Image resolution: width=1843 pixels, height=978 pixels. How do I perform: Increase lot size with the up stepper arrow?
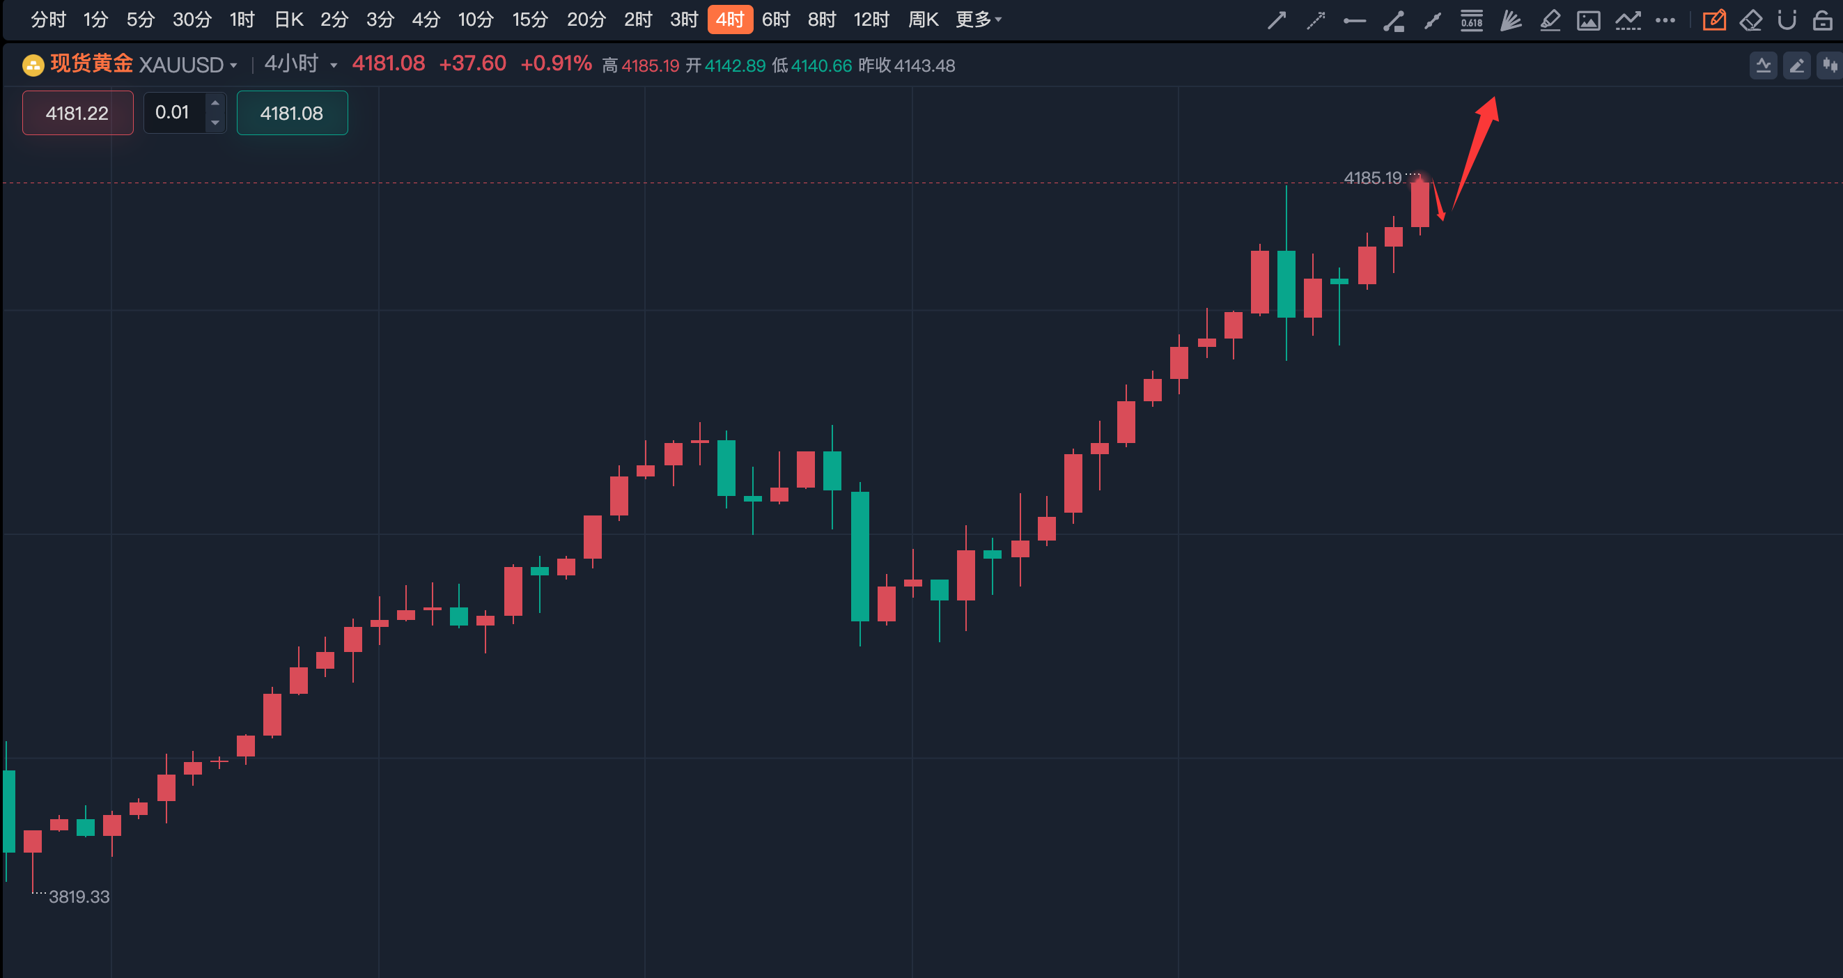click(215, 103)
